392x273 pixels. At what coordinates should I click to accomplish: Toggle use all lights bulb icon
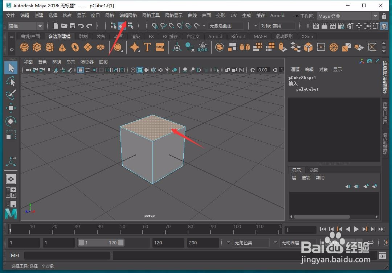167,70
